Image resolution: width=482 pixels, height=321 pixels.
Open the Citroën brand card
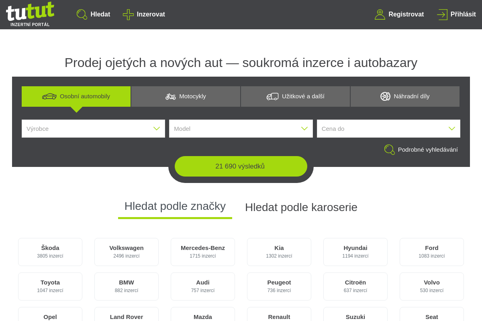[x=355, y=286]
